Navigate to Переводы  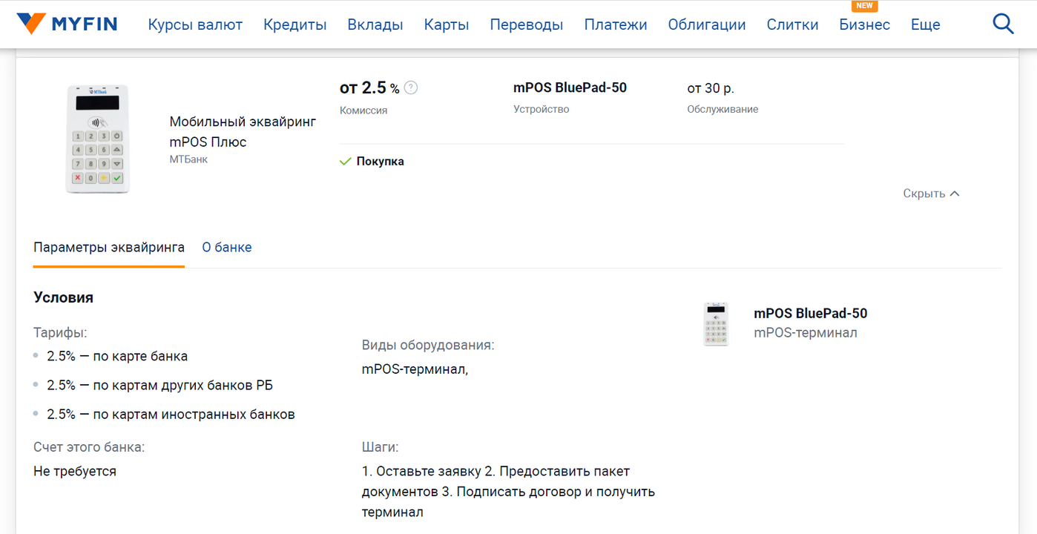coord(527,24)
